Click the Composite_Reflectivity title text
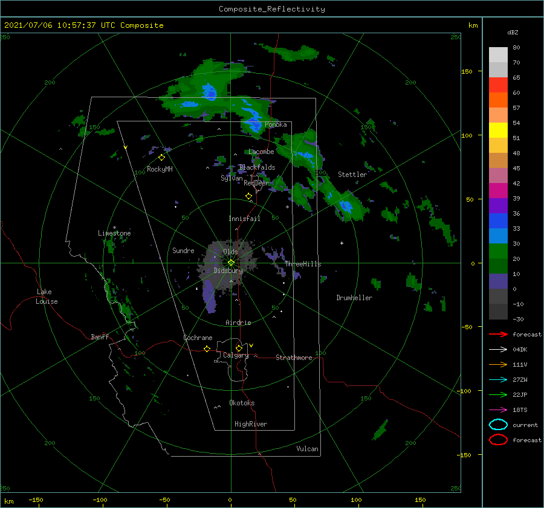The image size is (544, 508). [x=272, y=9]
